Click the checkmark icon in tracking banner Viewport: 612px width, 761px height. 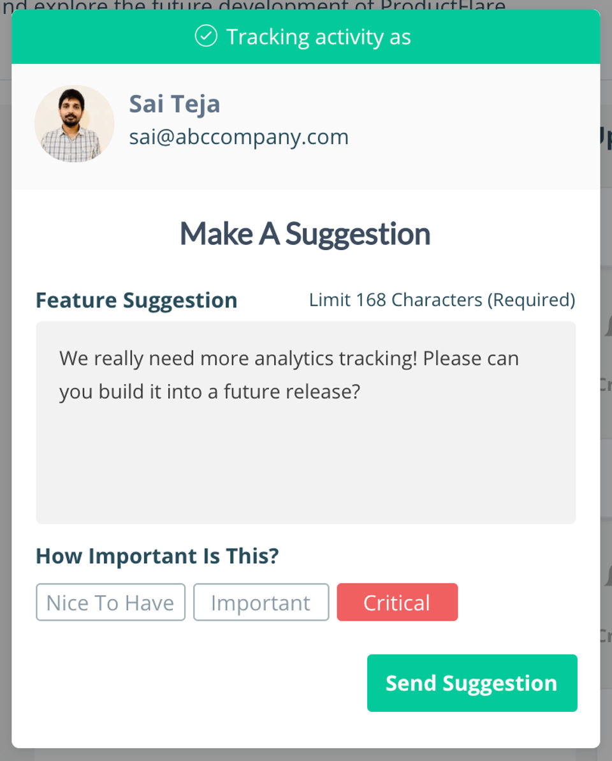[x=206, y=36]
